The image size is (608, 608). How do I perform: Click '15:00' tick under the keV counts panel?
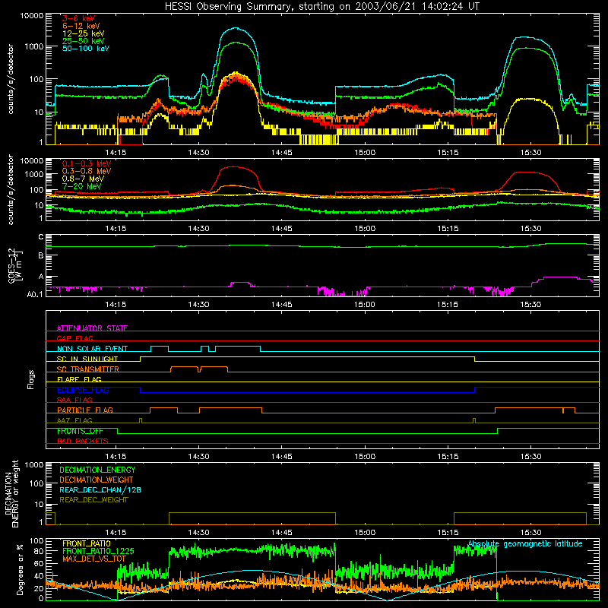click(x=365, y=153)
